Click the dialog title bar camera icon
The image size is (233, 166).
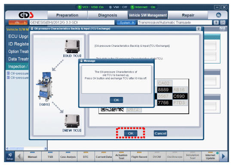199,29
